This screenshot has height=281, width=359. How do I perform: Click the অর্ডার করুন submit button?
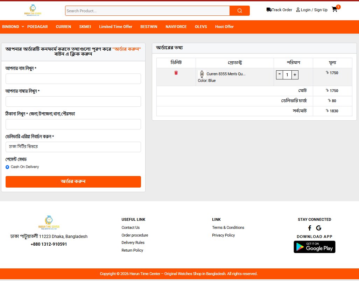point(73,182)
